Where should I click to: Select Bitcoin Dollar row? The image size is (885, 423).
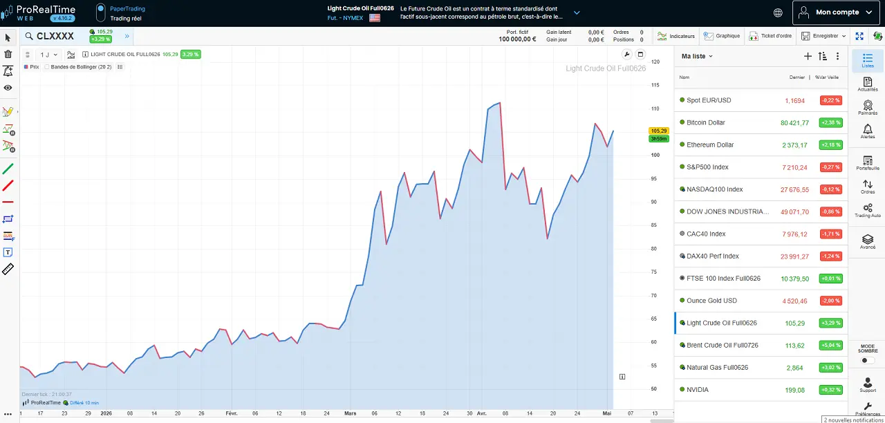click(761, 122)
